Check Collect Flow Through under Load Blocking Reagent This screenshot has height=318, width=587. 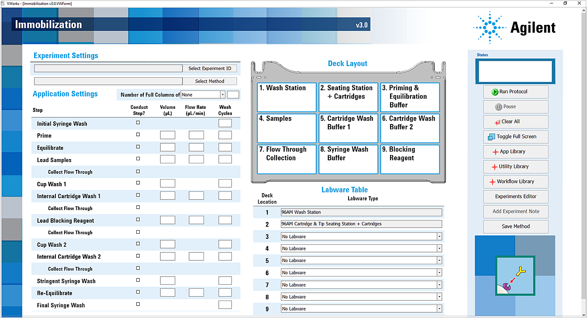(138, 232)
